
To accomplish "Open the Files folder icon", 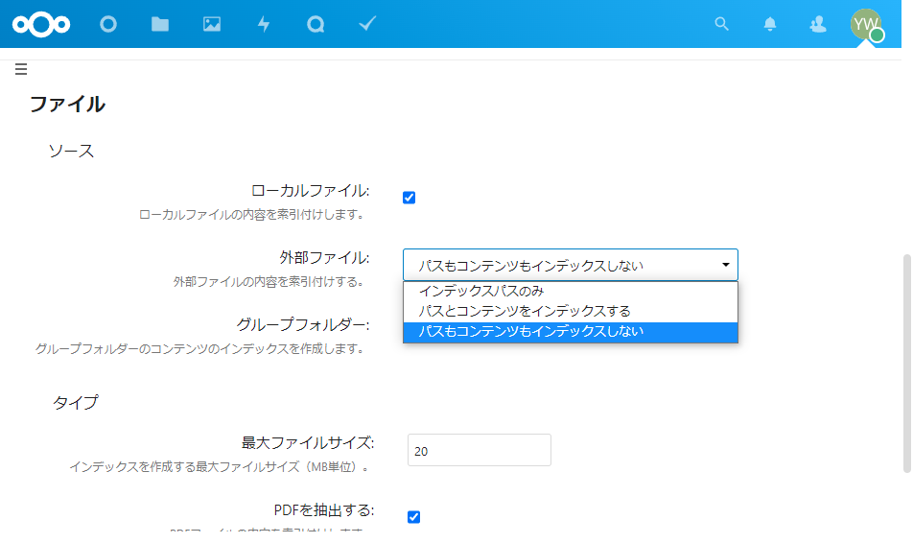I will pos(160,24).
